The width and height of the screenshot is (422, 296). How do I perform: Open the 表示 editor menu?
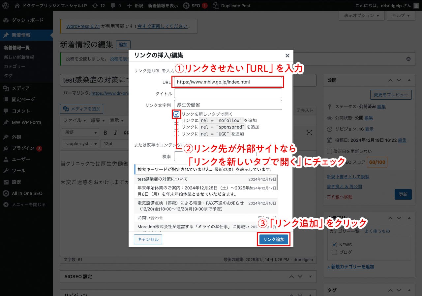click(x=116, y=120)
